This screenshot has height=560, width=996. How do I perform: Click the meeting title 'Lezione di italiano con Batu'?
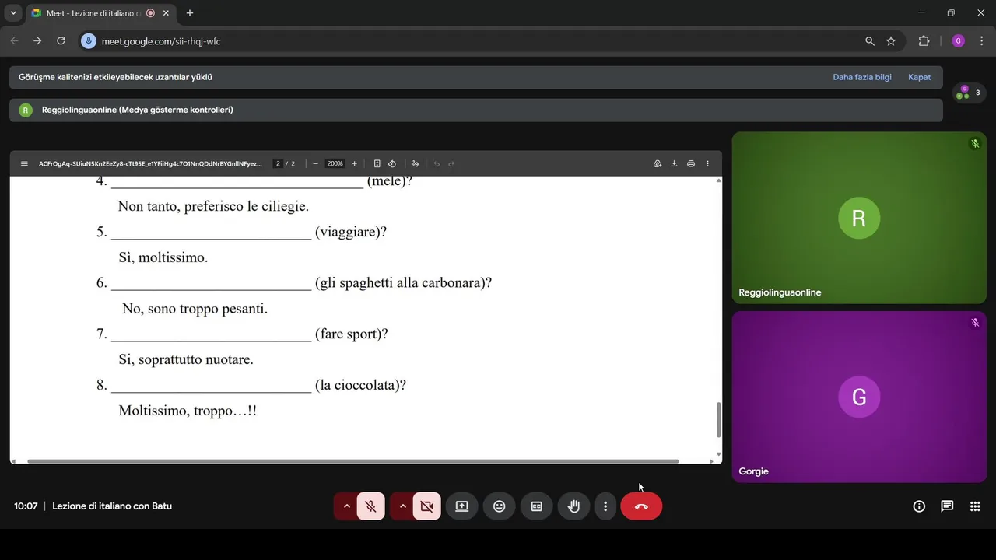pos(112,506)
